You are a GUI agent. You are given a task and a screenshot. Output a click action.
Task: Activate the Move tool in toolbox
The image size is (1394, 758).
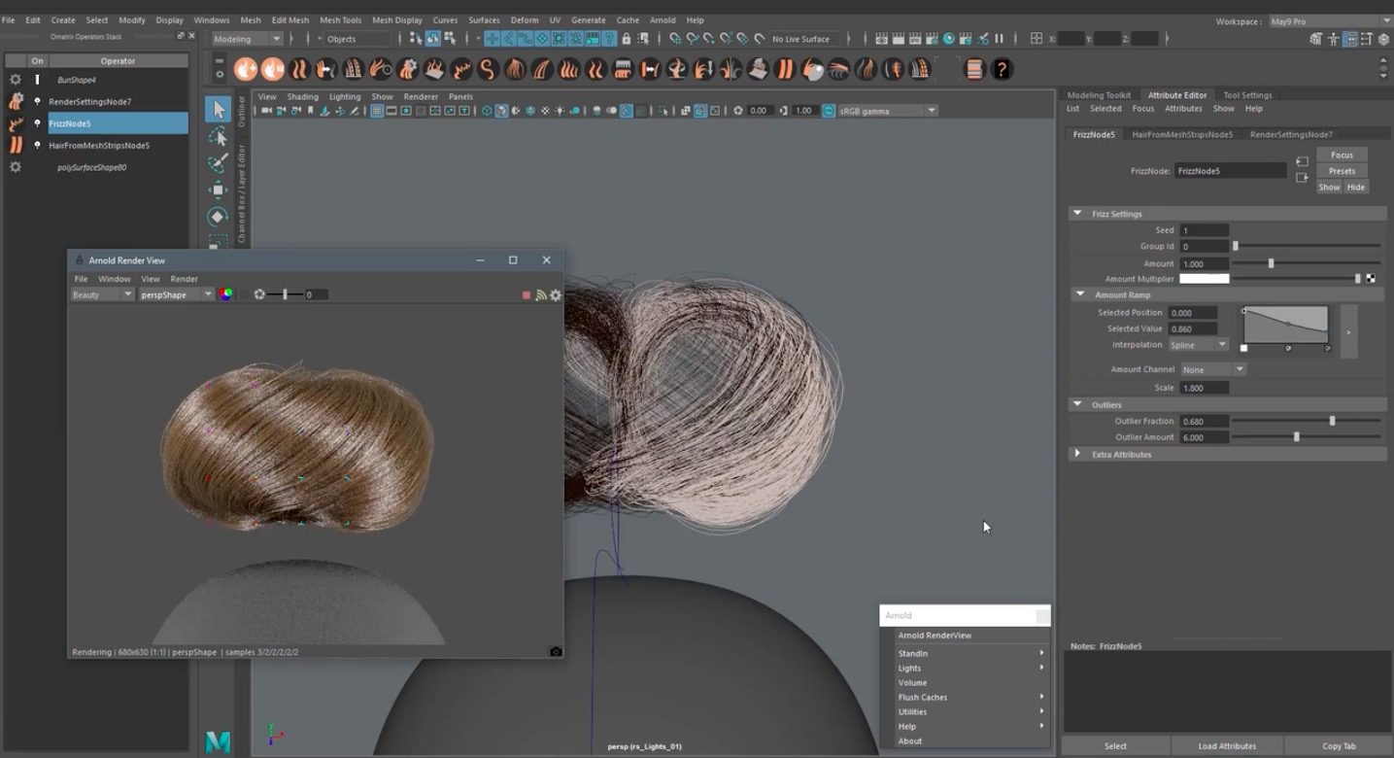click(218, 189)
